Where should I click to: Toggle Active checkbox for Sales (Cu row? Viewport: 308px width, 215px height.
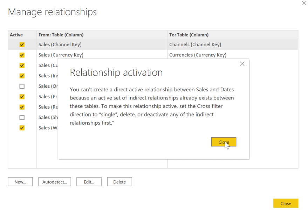click(22, 65)
